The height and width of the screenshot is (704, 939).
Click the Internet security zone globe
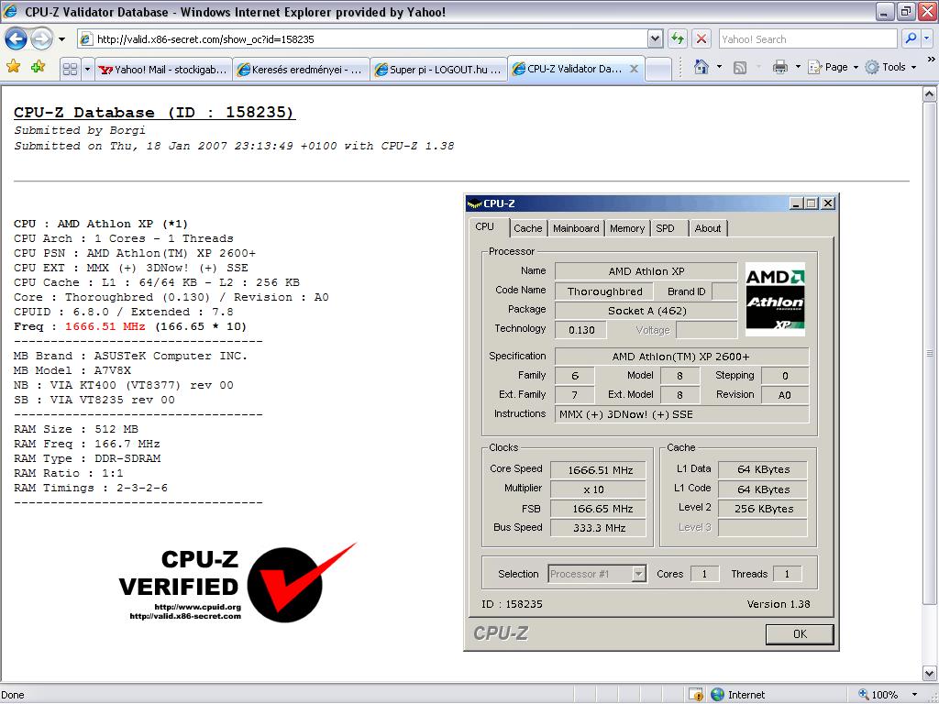(x=717, y=695)
